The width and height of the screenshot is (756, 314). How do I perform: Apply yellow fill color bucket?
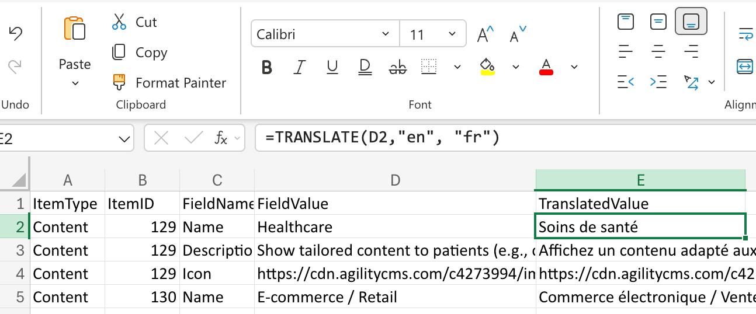tap(487, 67)
